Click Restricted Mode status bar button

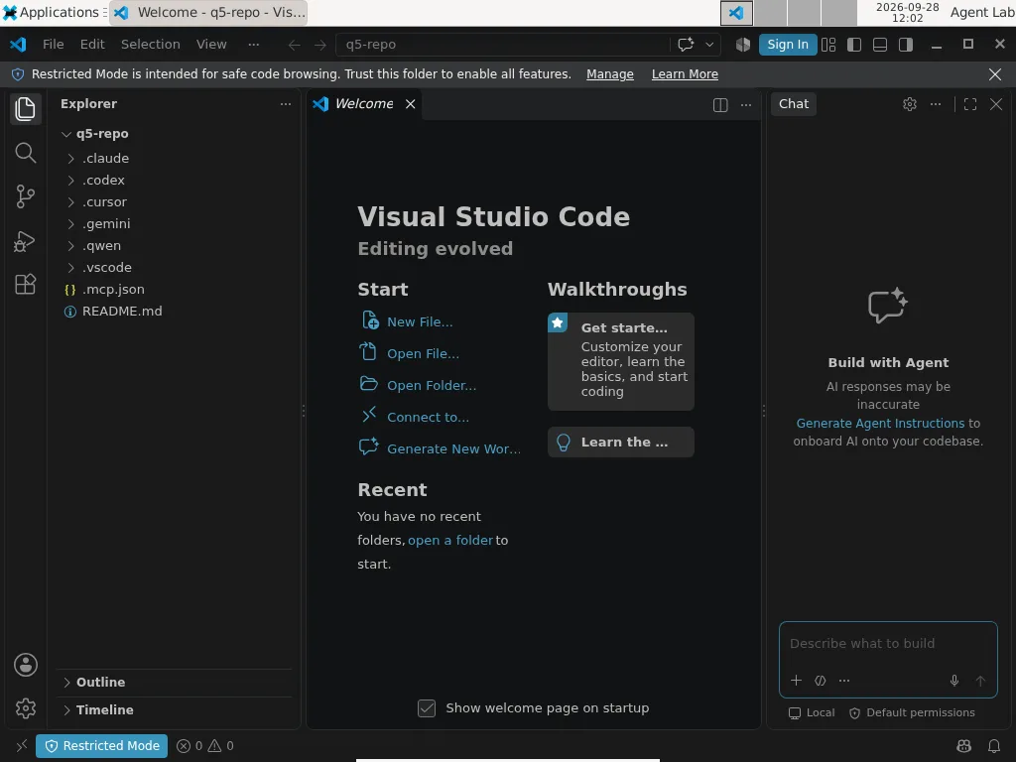pyautogui.click(x=102, y=746)
